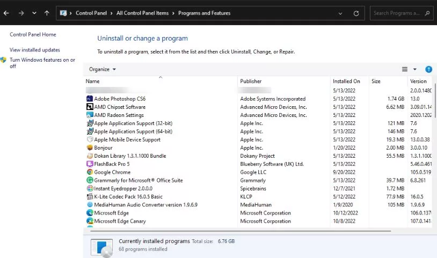Click the horizontal scrollbar below program list

240,231
